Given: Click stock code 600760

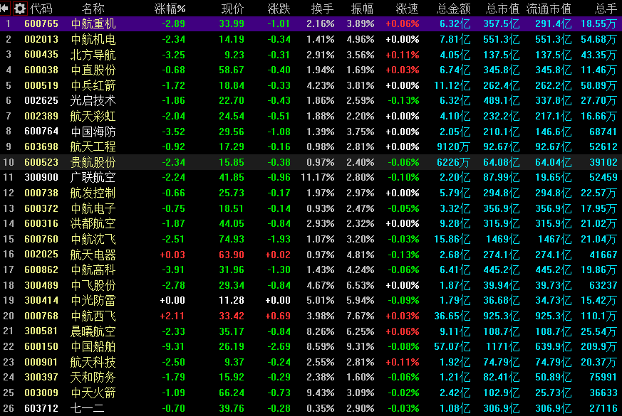Looking at the screenshot, I should point(41,239).
